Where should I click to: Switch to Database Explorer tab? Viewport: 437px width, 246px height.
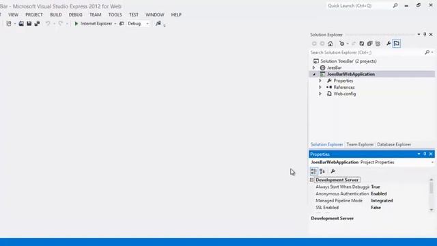(x=394, y=144)
